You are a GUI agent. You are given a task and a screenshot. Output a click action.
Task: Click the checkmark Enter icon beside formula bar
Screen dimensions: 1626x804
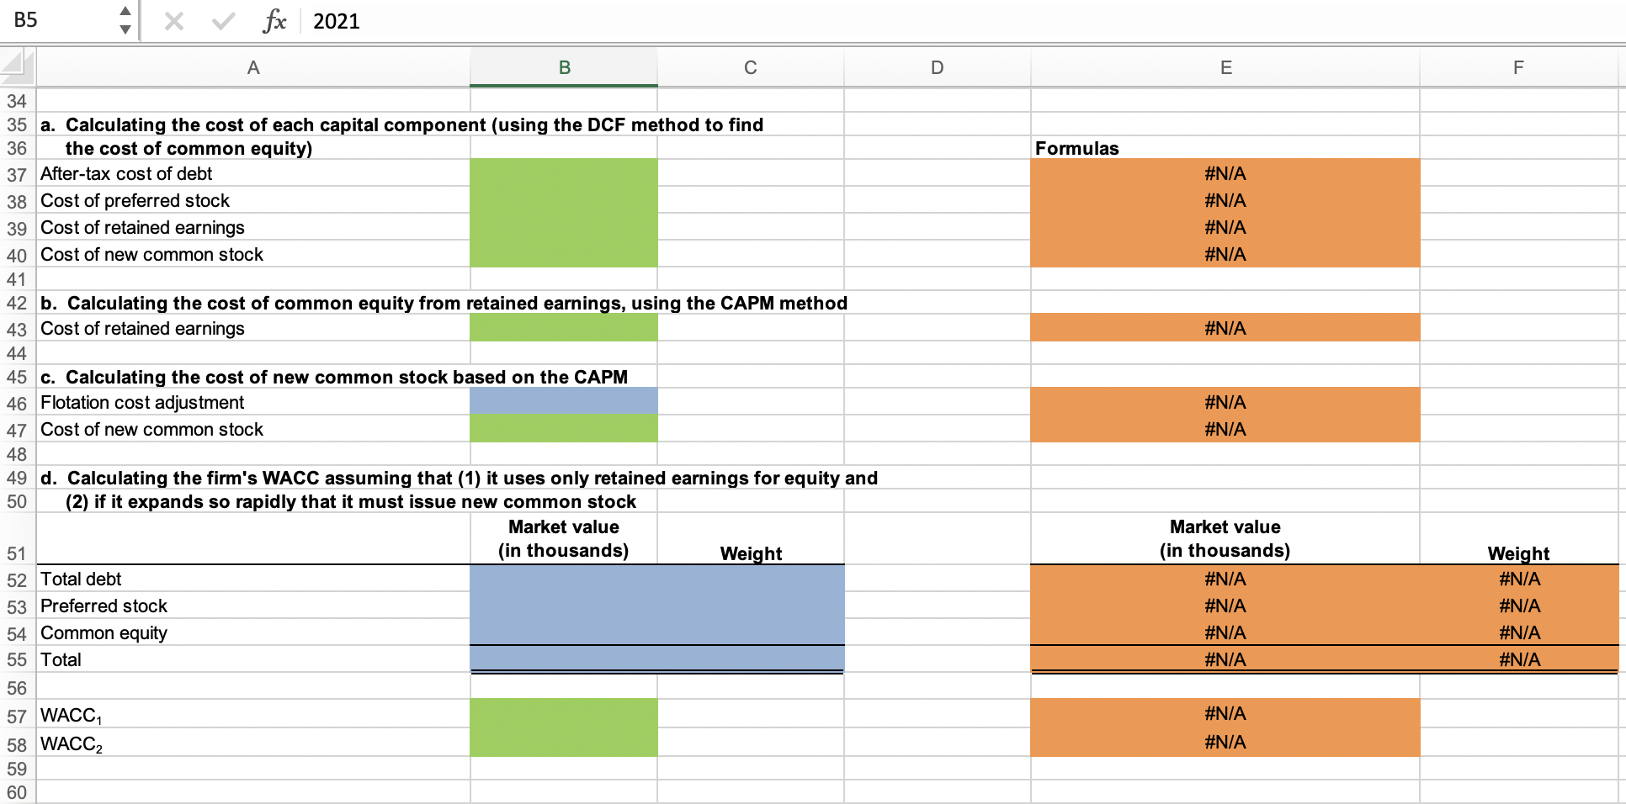pyautogui.click(x=223, y=22)
